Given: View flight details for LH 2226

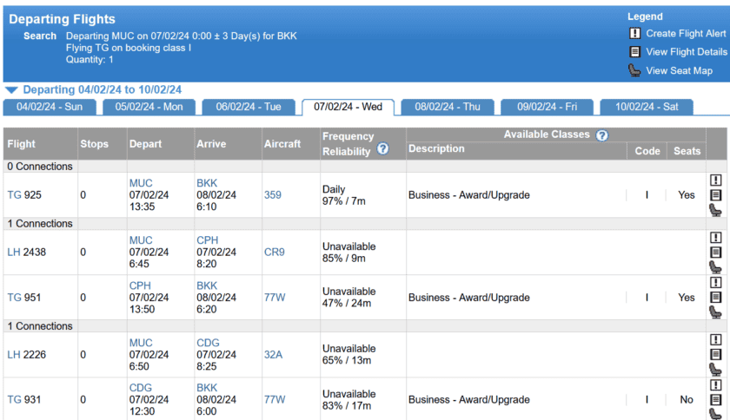Looking at the screenshot, I should 716,355.
